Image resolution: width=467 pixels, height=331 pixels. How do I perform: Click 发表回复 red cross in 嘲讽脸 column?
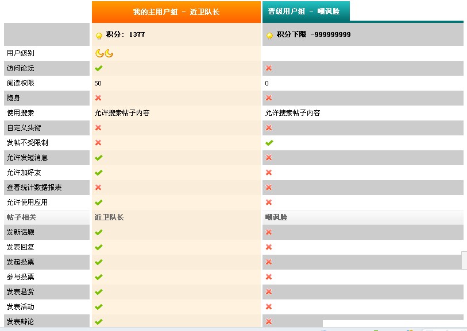[269, 247]
